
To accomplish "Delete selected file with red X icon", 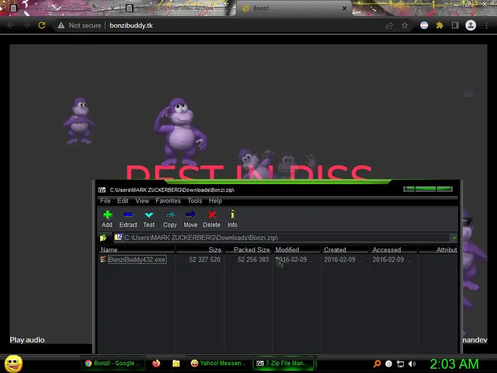I will coord(212,219).
